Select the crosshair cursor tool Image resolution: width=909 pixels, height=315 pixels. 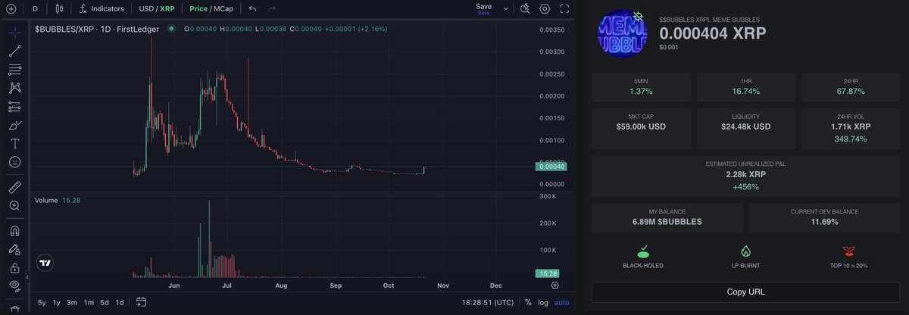pyautogui.click(x=15, y=33)
